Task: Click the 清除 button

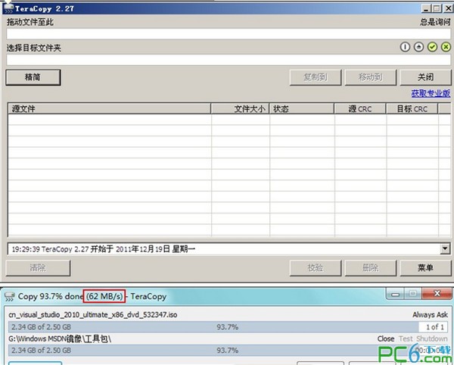Action: point(38,268)
